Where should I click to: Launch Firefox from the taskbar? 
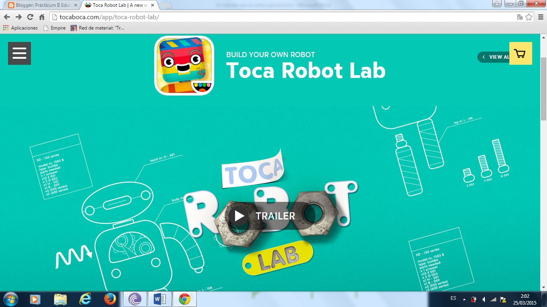pyautogui.click(x=110, y=299)
